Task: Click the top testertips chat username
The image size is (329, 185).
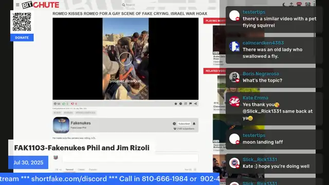Action: coord(254,12)
